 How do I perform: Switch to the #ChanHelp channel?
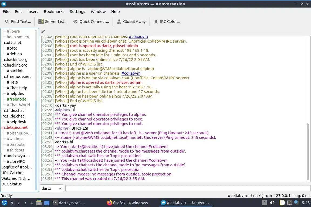click(17, 88)
